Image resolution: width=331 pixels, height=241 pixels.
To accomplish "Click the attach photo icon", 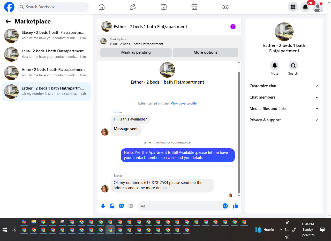I will click(112, 206).
